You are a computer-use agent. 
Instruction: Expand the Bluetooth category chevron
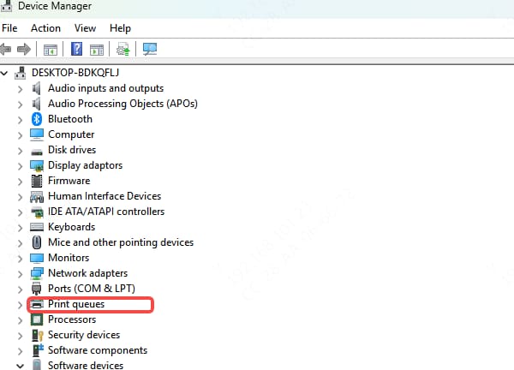pos(20,120)
